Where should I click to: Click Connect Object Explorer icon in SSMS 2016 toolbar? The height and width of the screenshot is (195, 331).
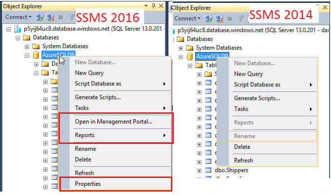click(x=39, y=18)
